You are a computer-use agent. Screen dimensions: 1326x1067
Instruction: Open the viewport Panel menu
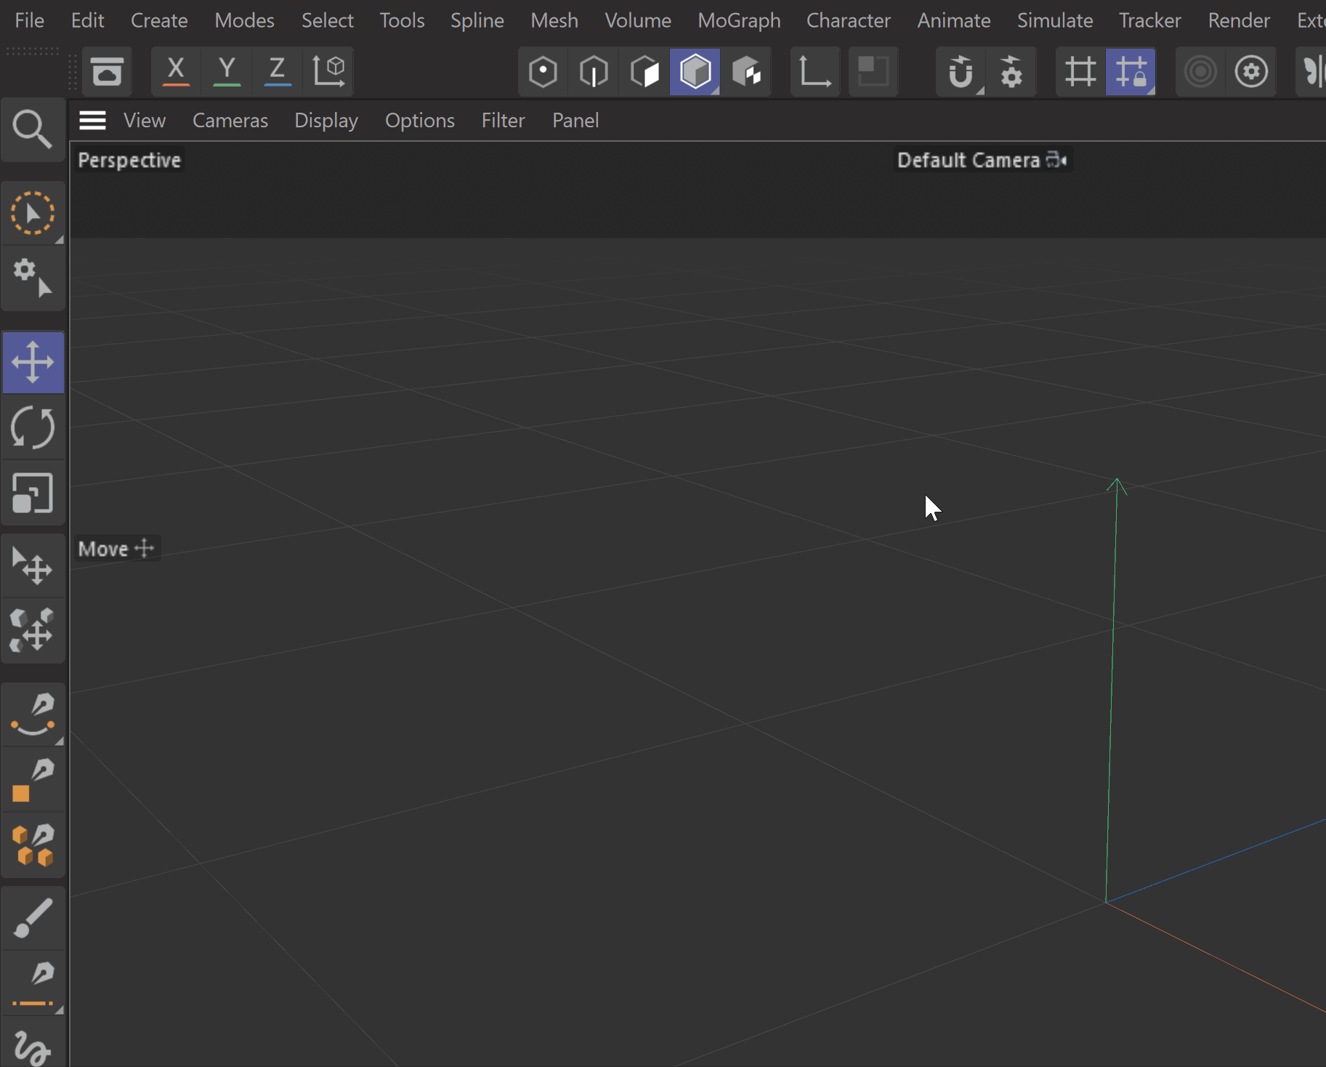[x=575, y=121]
